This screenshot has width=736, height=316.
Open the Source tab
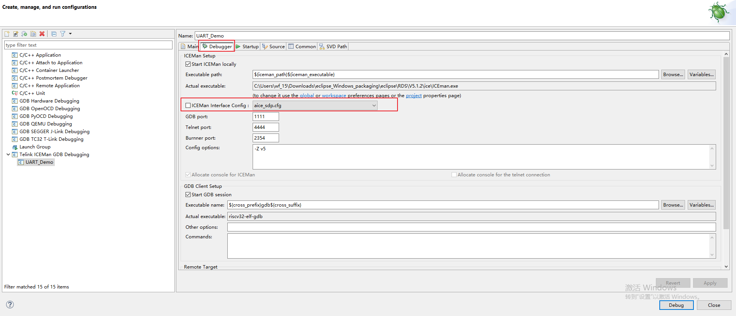tap(273, 47)
